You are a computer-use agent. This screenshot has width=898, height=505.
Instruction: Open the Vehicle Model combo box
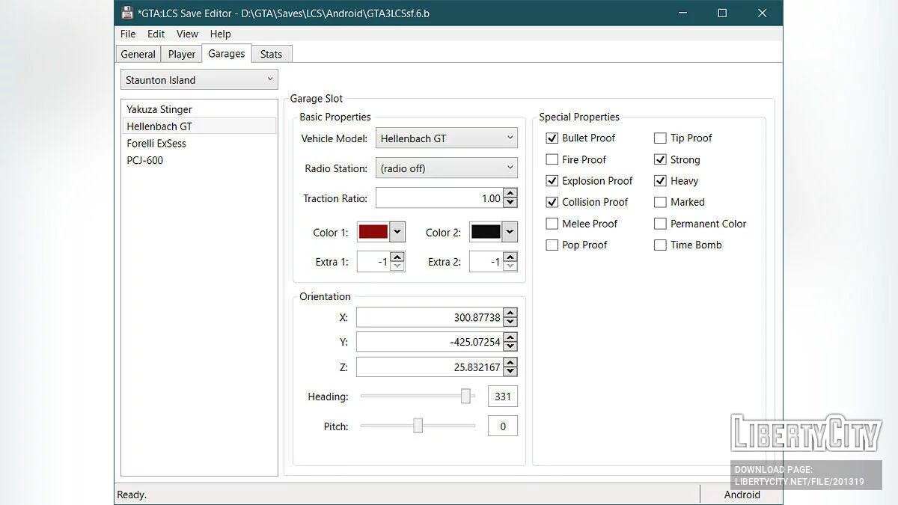point(447,138)
